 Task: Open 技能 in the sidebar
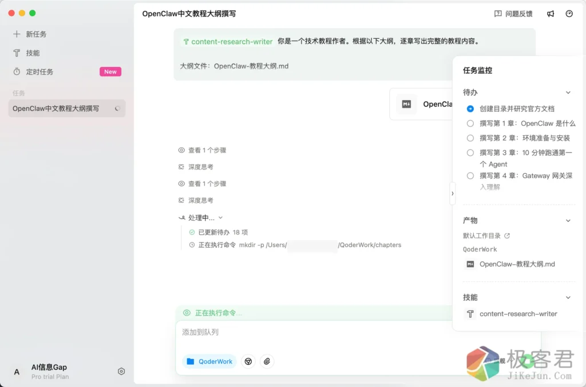point(33,53)
